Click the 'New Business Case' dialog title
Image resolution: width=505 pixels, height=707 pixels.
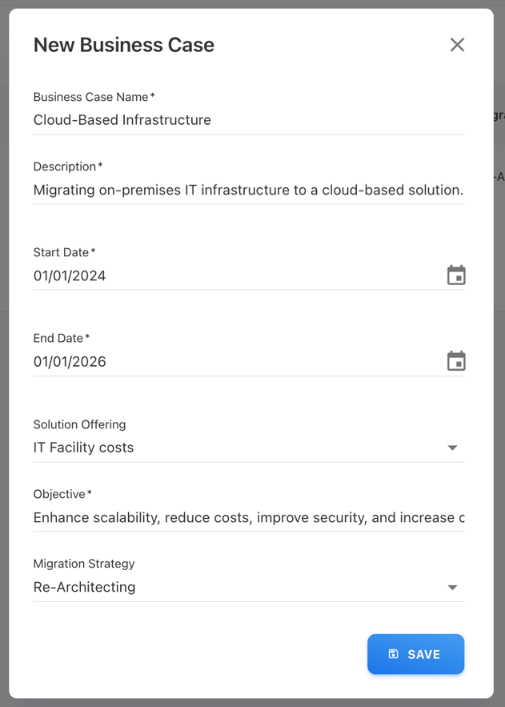point(124,45)
